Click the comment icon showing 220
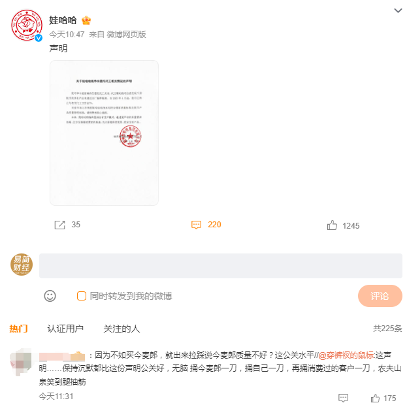407x405 pixels. pyautogui.click(x=196, y=225)
